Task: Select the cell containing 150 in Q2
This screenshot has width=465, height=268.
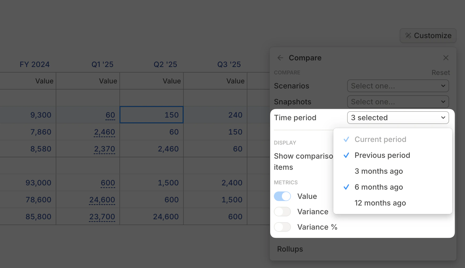Action: coord(152,115)
